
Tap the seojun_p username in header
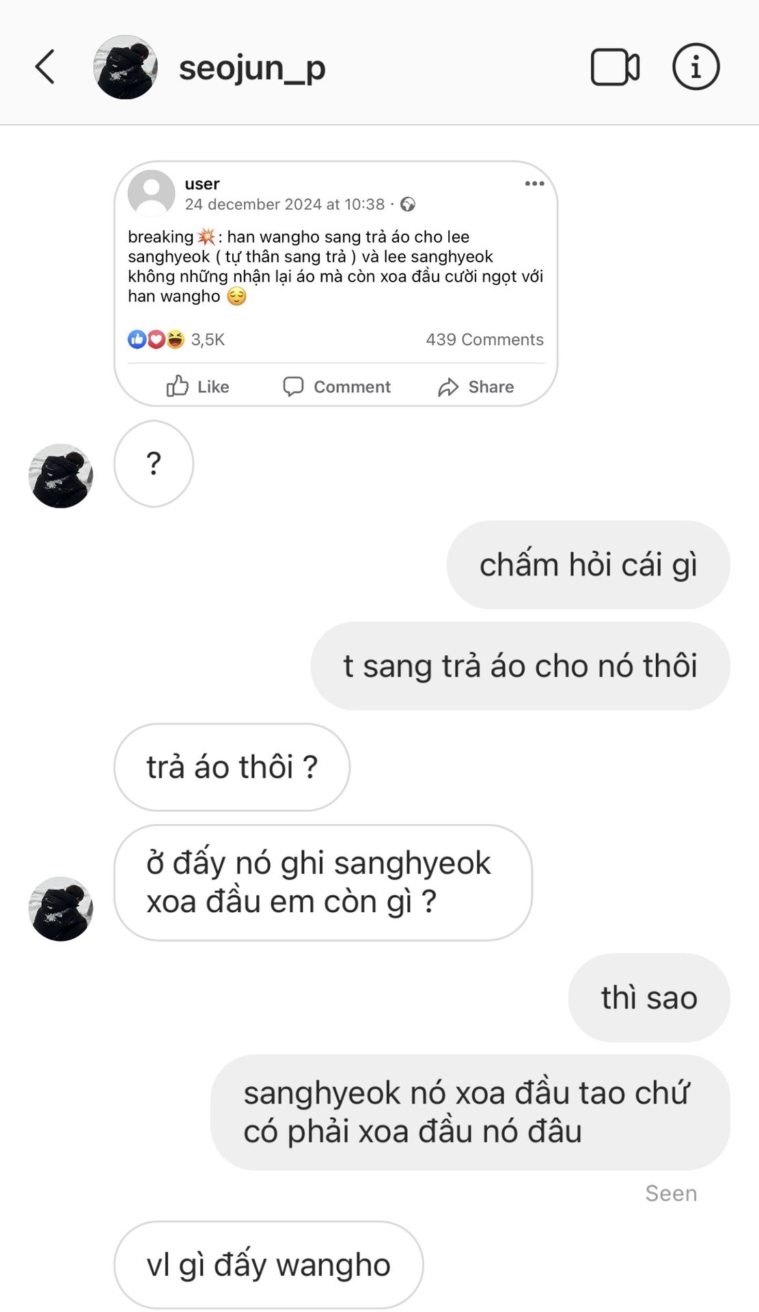click(252, 68)
